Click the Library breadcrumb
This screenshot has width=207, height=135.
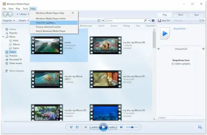[23, 14]
